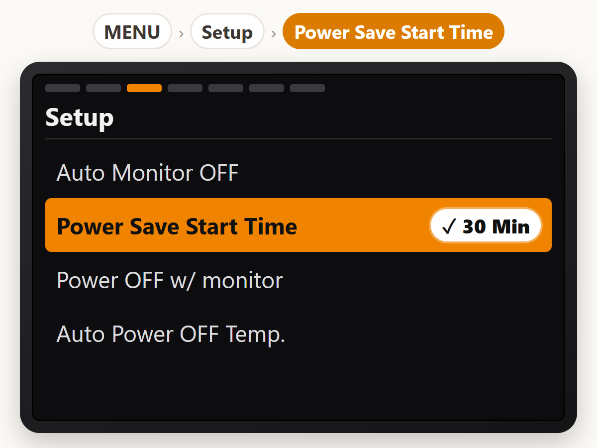Click the checkmark in the 30 Min badge
597x448 pixels.
(x=449, y=227)
